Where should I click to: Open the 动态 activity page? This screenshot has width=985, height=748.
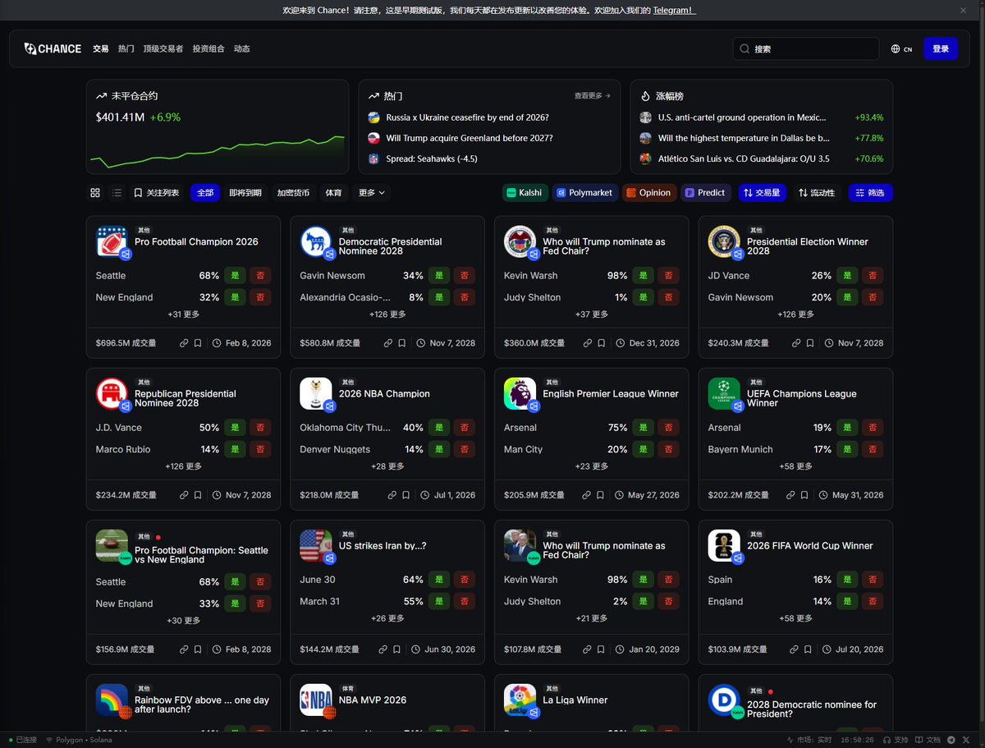(241, 49)
